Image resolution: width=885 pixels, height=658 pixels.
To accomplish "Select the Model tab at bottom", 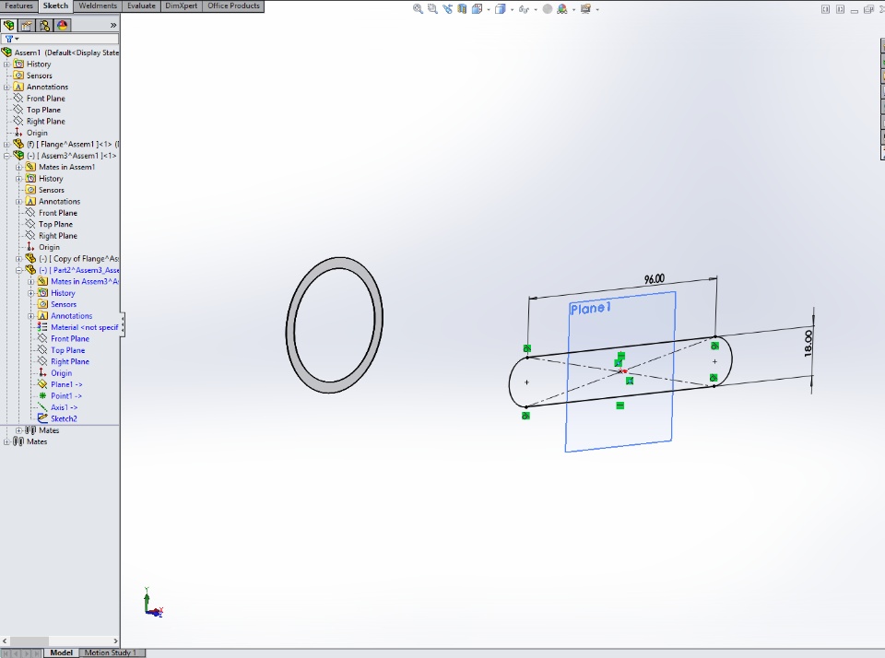I will [61, 652].
